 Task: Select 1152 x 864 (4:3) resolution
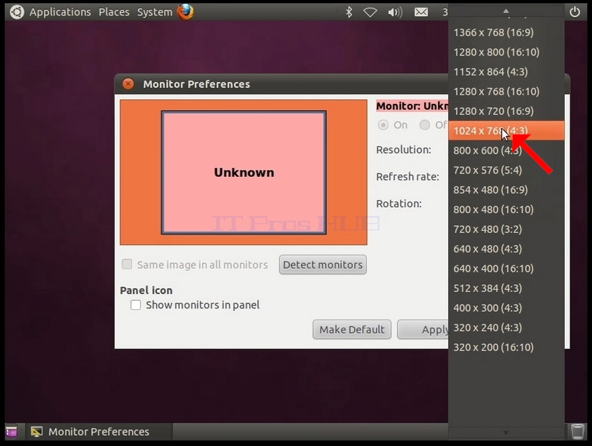pyautogui.click(x=507, y=72)
